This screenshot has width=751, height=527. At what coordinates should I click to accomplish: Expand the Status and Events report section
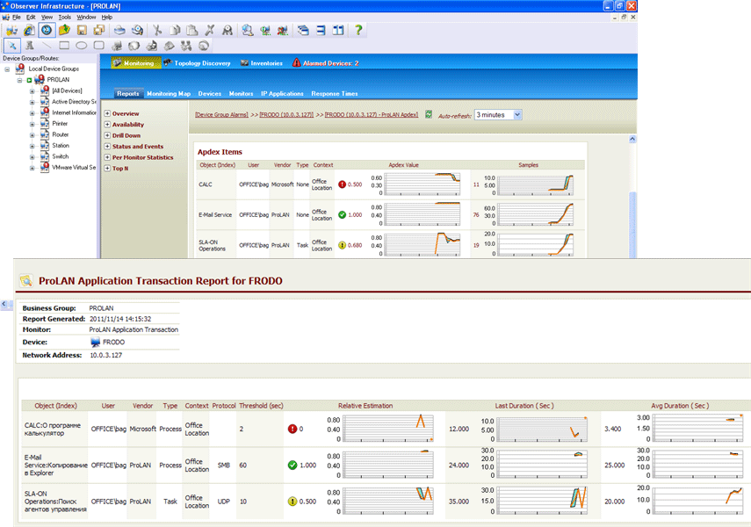click(x=107, y=146)
